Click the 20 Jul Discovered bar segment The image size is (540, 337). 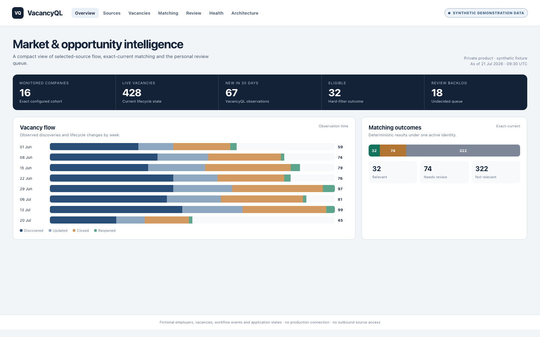[x=83, y=220]
